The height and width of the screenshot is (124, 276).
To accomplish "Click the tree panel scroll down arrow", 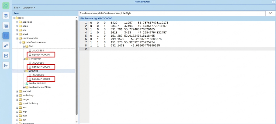I will click(x=77, y=122).
